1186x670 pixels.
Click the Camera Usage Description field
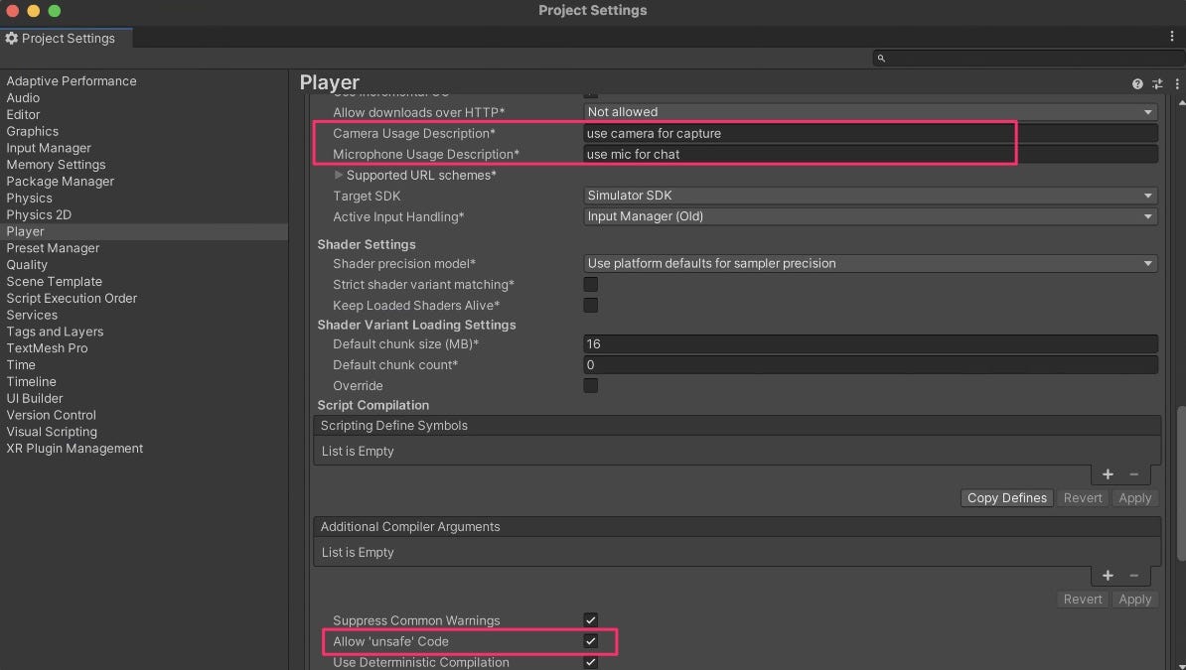[x=870, y=133]
